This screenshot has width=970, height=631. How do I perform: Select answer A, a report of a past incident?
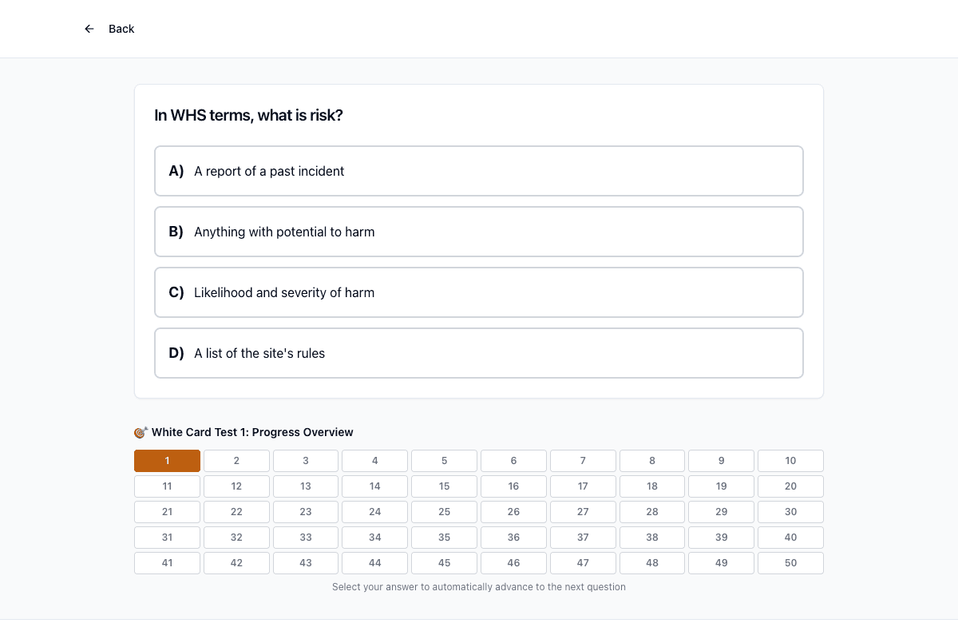(479, 171)
